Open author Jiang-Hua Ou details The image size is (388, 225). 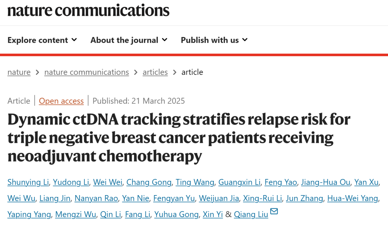[325, 182]
